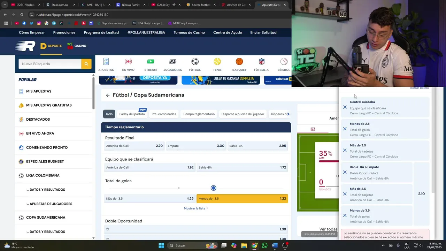The height and width of the screenshot is (251, 446).
Task: Open Word from the taskbar
Action: [275, 245]
